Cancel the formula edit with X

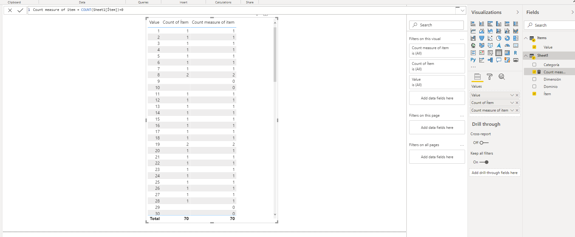click(10, 10)
